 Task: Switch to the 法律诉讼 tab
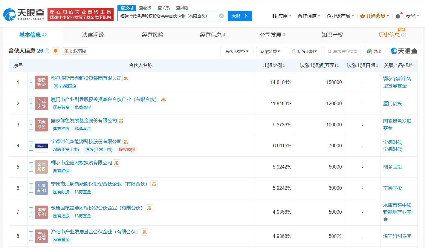coord(93,35)
